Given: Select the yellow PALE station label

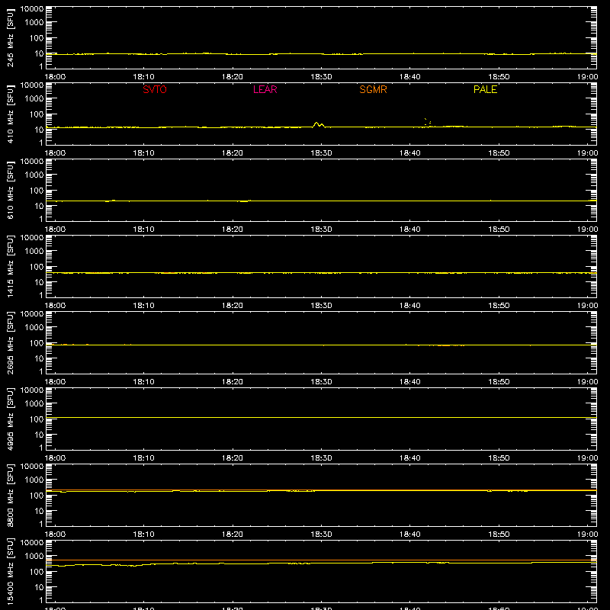Looking at the screenshot, I should click(x=485, y=89).
